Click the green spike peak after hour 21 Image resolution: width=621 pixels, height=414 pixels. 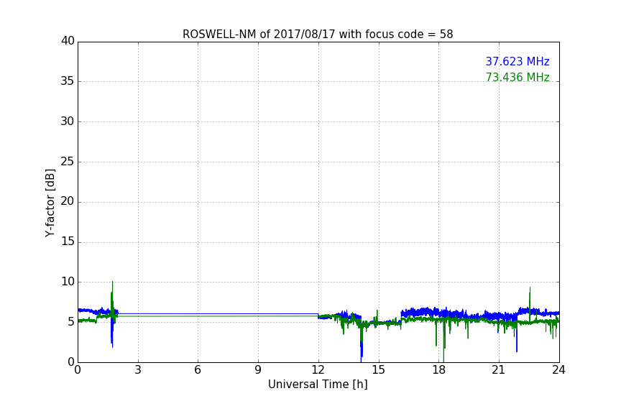[530, 288]
